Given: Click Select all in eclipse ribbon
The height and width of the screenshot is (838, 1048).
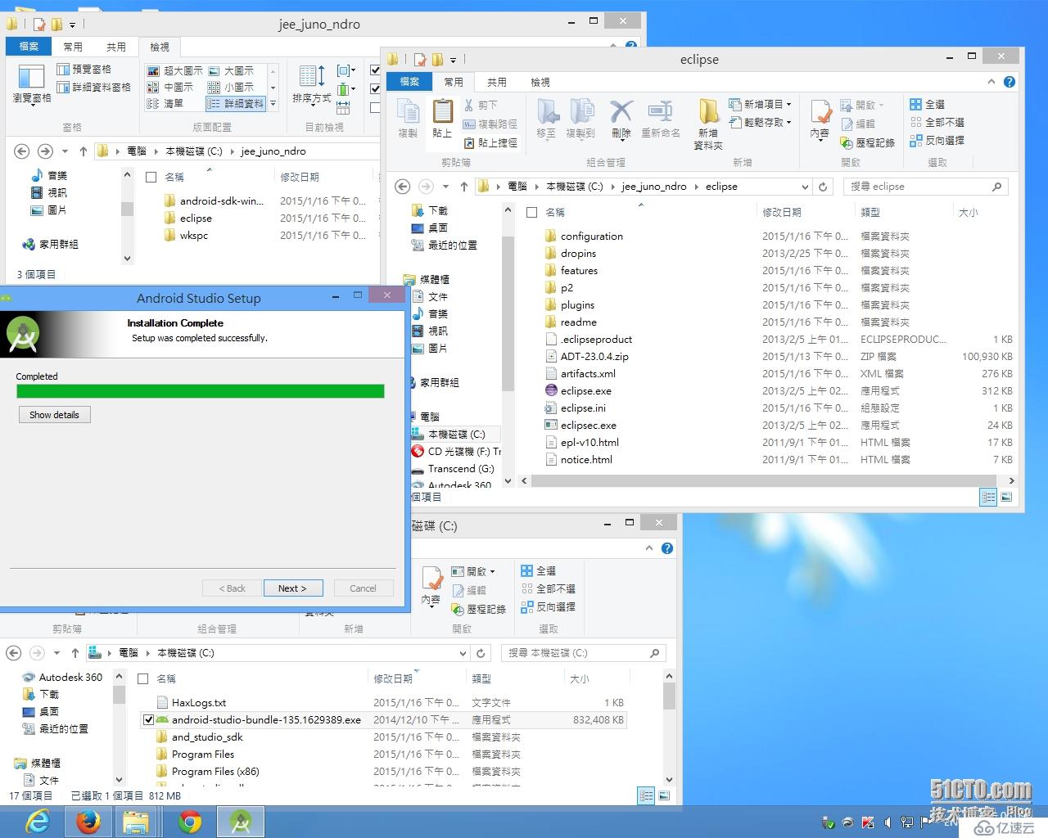Looking at the screenshot, I should pos(928,104).
